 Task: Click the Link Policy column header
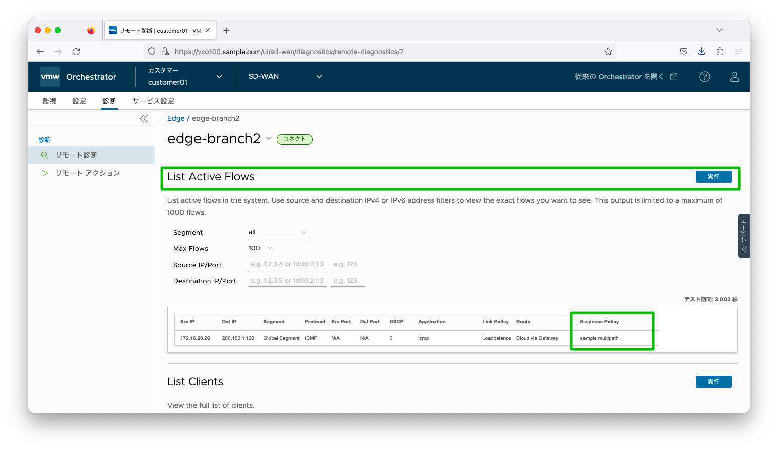(x=496, y=322)
